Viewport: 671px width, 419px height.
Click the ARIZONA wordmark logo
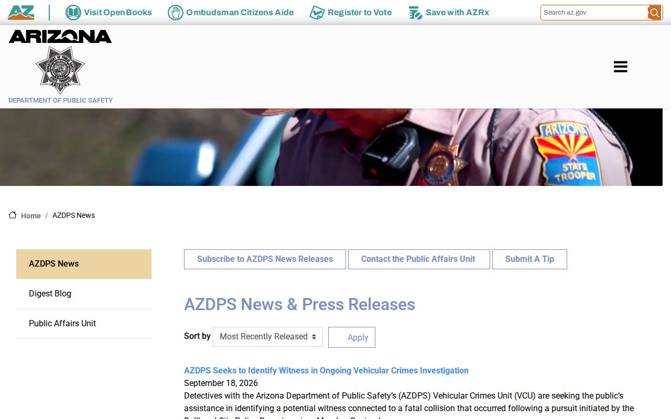pos(60,36)
